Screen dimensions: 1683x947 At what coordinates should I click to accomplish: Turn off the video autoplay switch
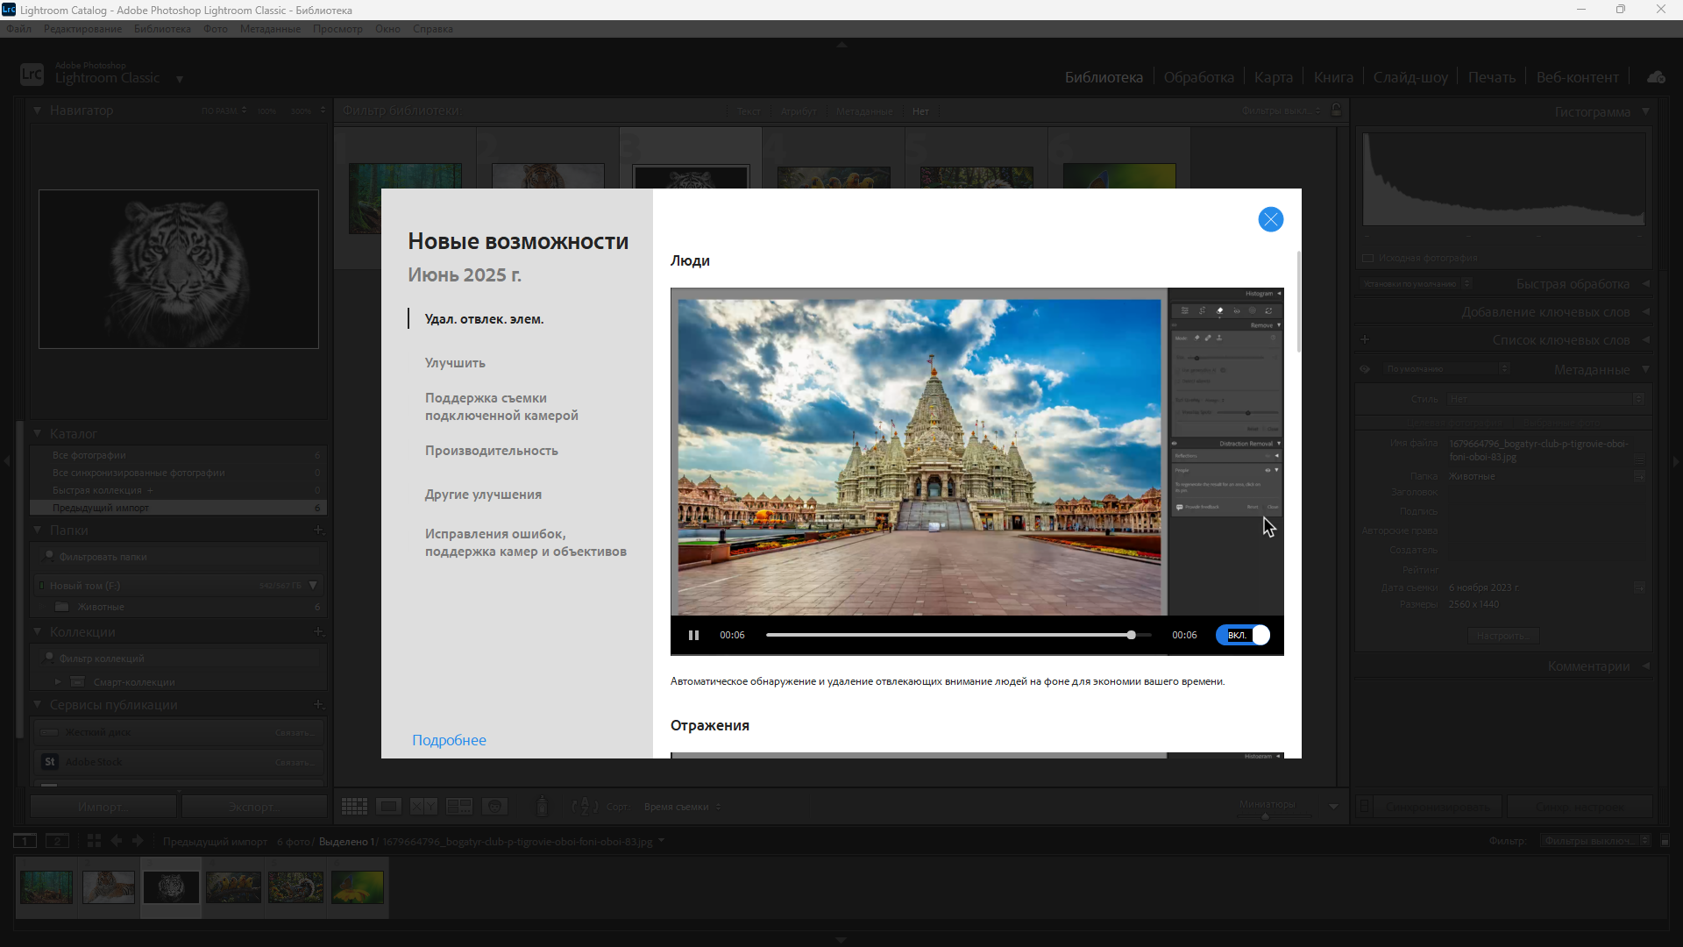pos(1243,635)
